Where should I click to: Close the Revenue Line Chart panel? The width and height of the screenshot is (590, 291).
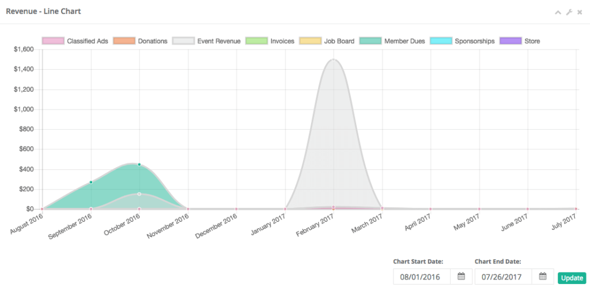[x=580, y=12]
